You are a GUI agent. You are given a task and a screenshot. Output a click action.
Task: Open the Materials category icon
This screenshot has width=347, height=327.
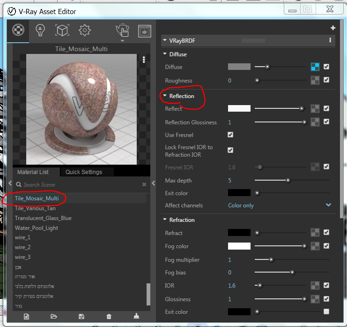[x=18, y=30]
